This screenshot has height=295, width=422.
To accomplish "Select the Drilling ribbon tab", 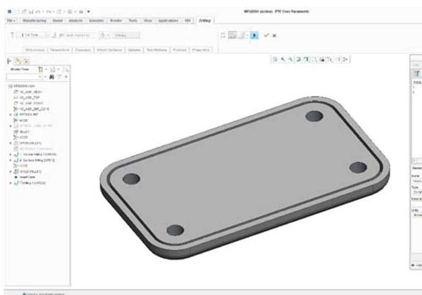I will [x=205, y=21].
